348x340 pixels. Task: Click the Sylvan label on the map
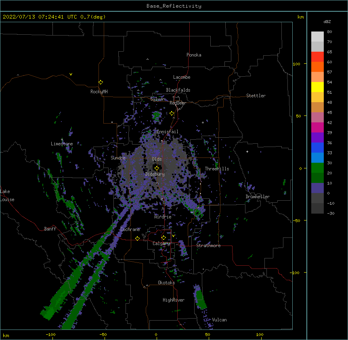(157, 99)
